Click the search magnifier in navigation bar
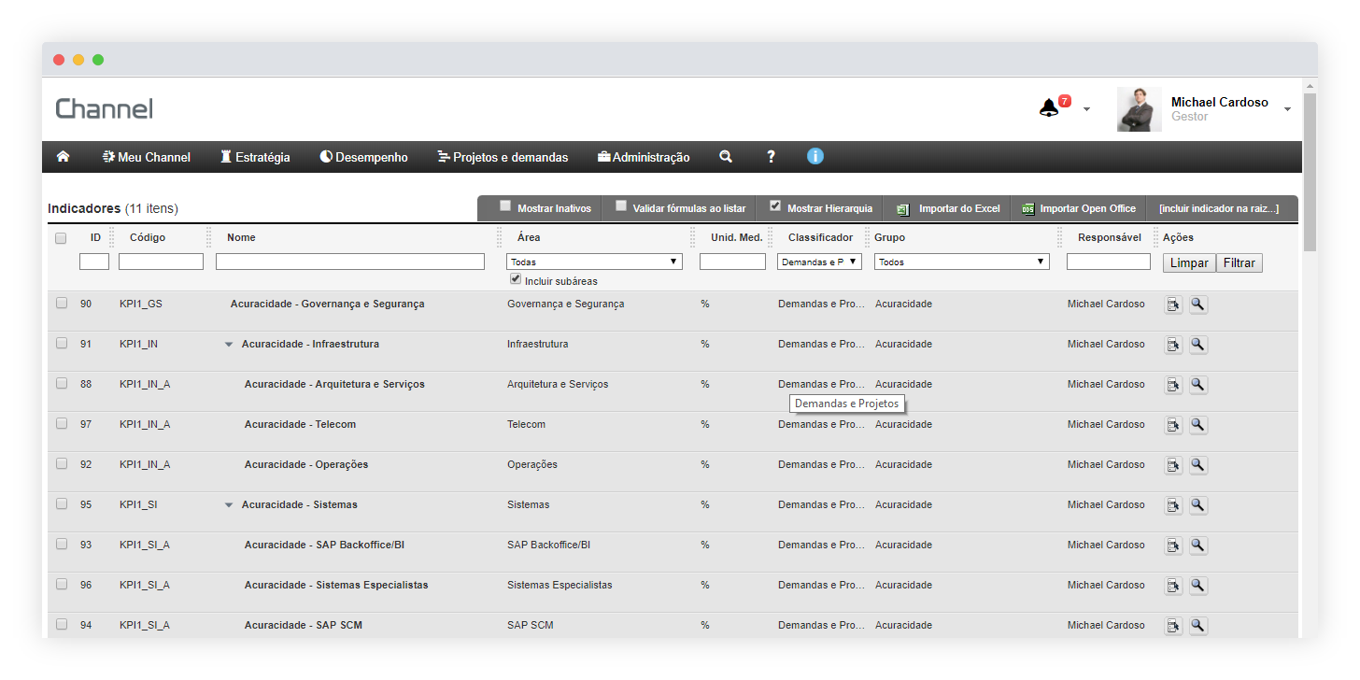Image resolution: width=1360 pixels, height=680 pixels. coord(726,157)
